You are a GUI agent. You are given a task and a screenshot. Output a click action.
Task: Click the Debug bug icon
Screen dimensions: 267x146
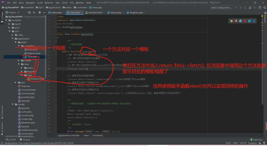coord(241,8)
